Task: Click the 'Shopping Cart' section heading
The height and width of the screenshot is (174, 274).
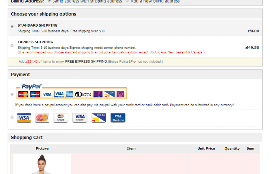Action: [x=27, y=137]
